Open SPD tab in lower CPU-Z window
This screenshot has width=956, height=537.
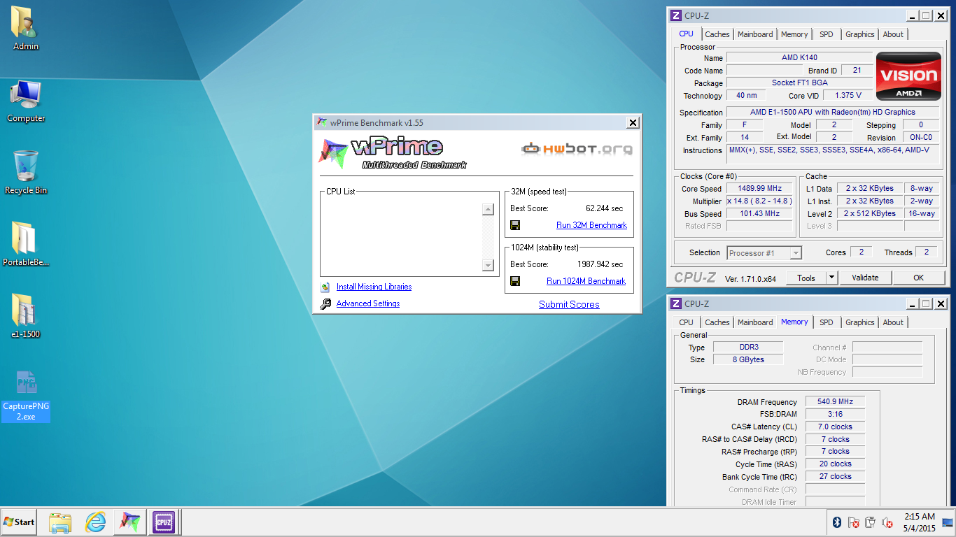click(x=827, y=322)
